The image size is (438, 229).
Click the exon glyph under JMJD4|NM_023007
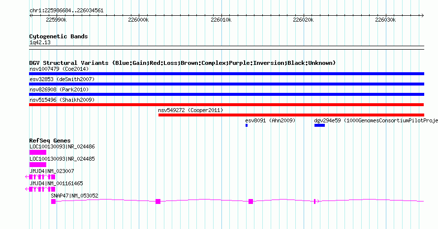[40, 177]
